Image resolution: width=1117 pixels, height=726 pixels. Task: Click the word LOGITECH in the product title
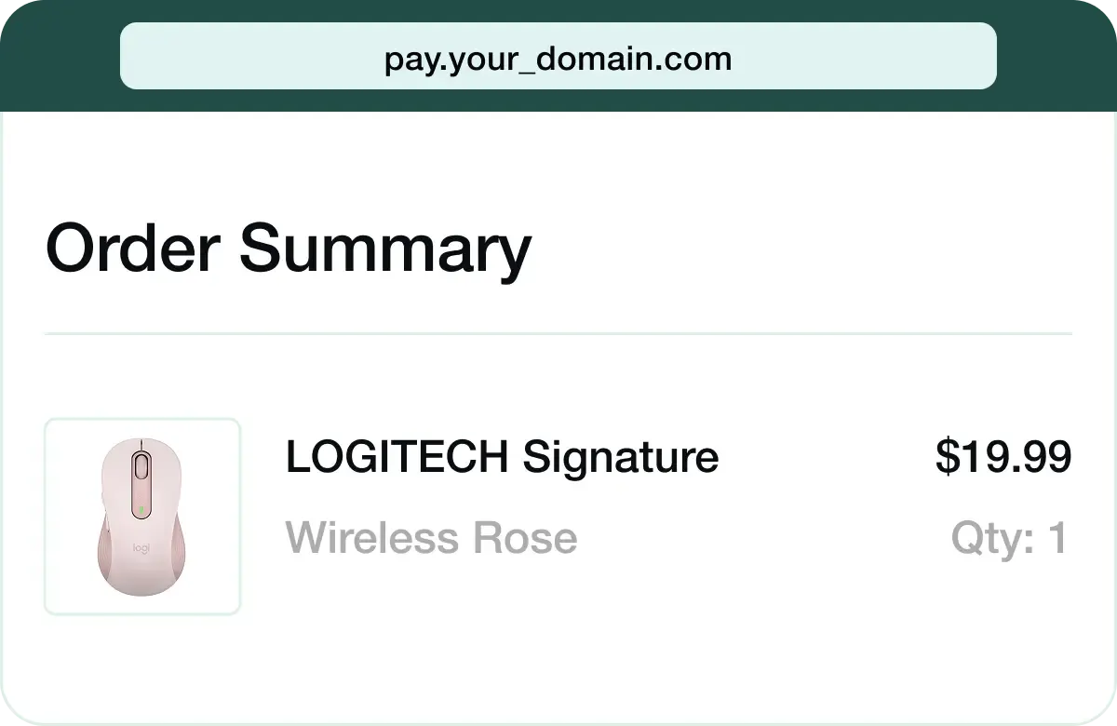pos(397,457)
